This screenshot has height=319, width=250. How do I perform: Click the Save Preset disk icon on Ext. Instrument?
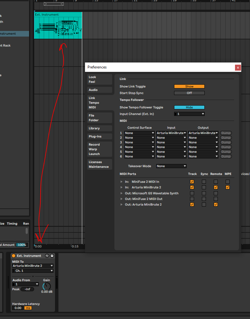click(52, 256)
